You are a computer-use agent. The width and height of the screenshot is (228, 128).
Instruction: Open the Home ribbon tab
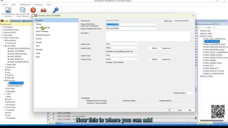pos(5,5)
